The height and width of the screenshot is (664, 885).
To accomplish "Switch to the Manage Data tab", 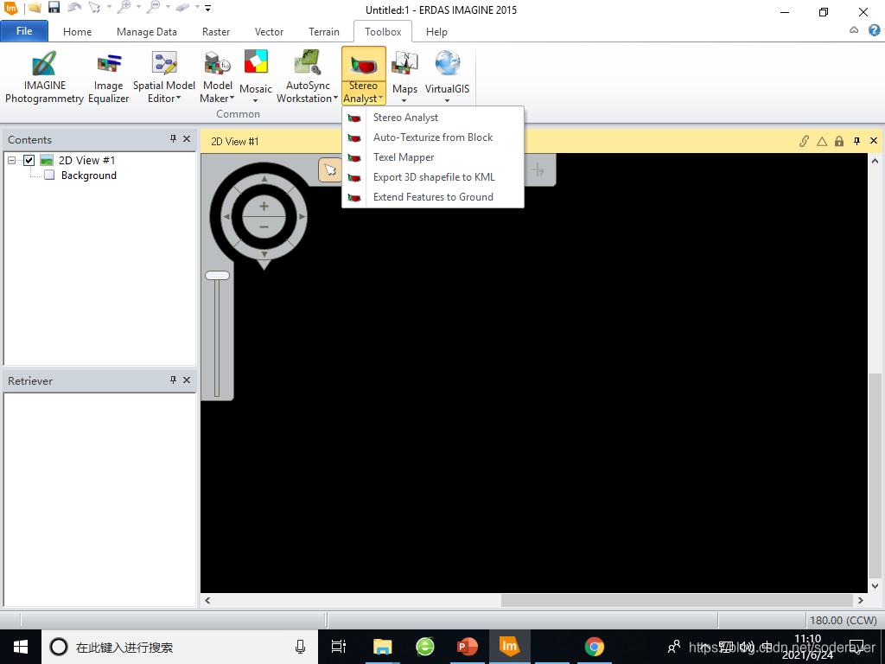I will 147,32.
